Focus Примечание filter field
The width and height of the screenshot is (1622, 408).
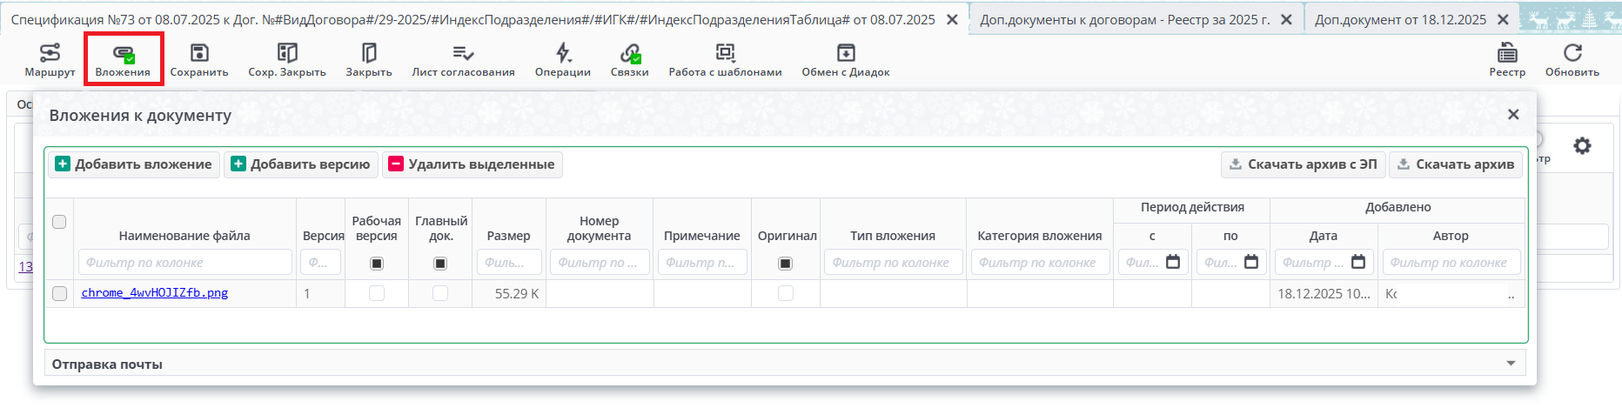702,262
